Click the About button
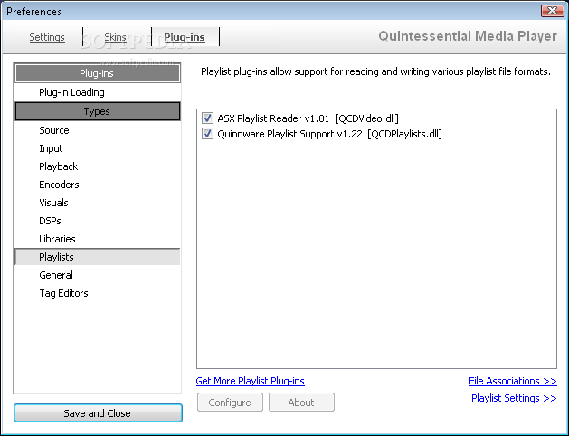Viewport: 569px width, 436px height. pyautogui.click(x=301, y=403)
